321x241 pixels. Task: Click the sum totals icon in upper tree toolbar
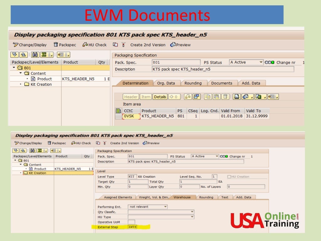coord(44,55)
